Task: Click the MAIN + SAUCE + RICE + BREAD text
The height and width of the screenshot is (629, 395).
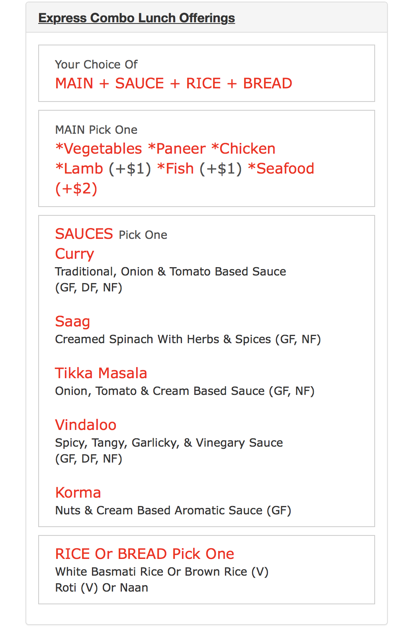Action: tap(174, 83)
